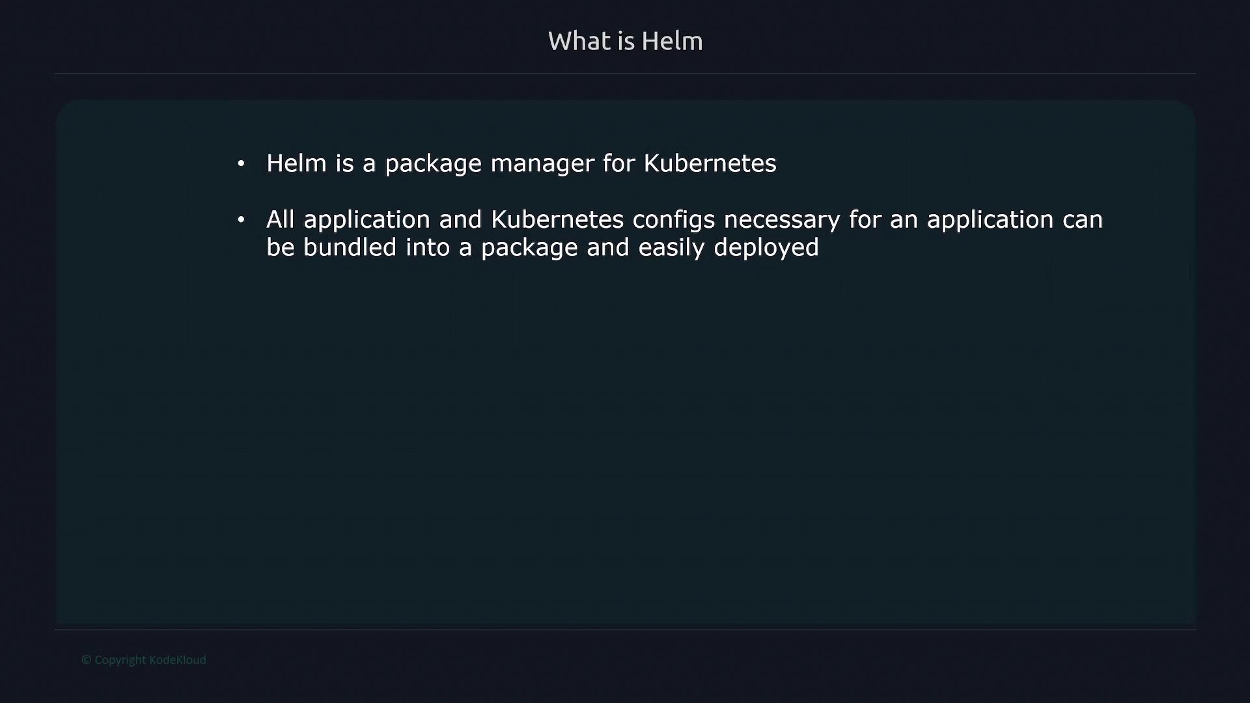Click the second bullet point dot
Viewport: 1250px width, 703px height.
coord(241,219)
